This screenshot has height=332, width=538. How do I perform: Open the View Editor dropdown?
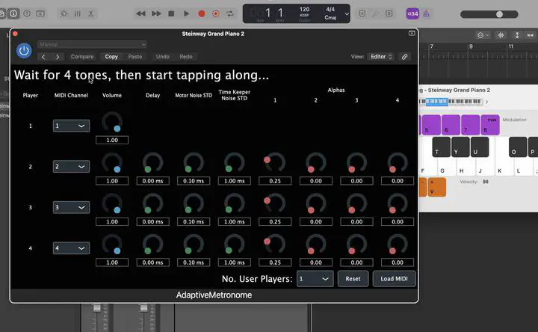click(x=381, y=57)
